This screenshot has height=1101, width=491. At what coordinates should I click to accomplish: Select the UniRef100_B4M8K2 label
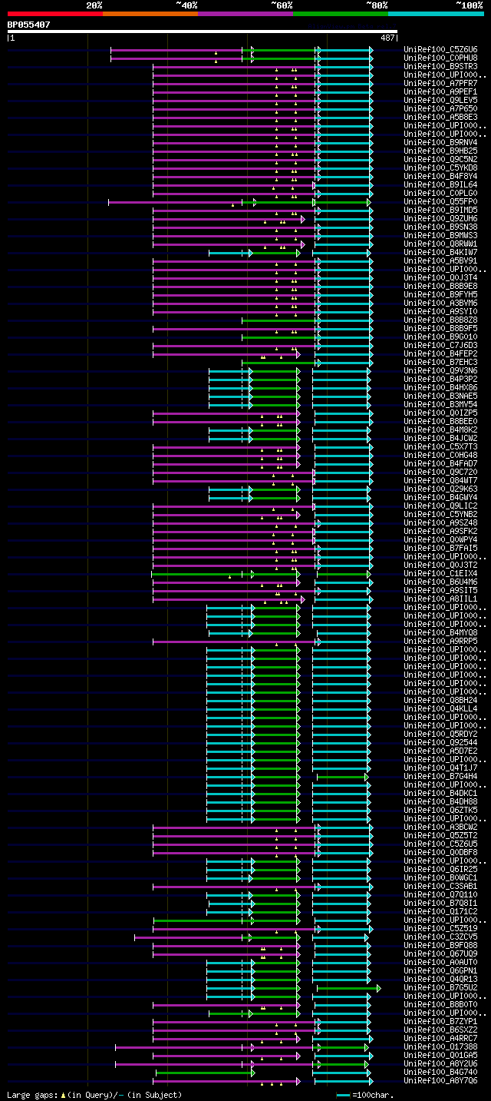440,430
